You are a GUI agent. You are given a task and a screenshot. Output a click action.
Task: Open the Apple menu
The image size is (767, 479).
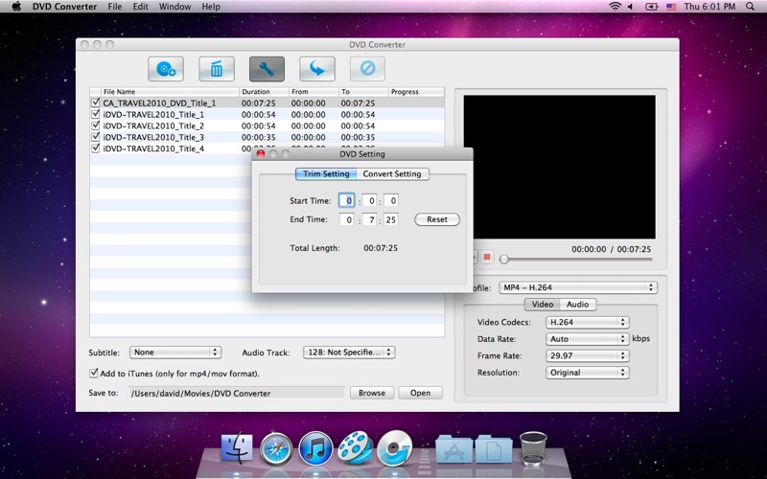tap(16, 7)
